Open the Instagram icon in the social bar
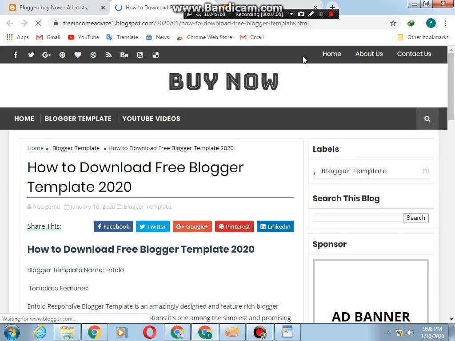455x341 pixels. 140,55
